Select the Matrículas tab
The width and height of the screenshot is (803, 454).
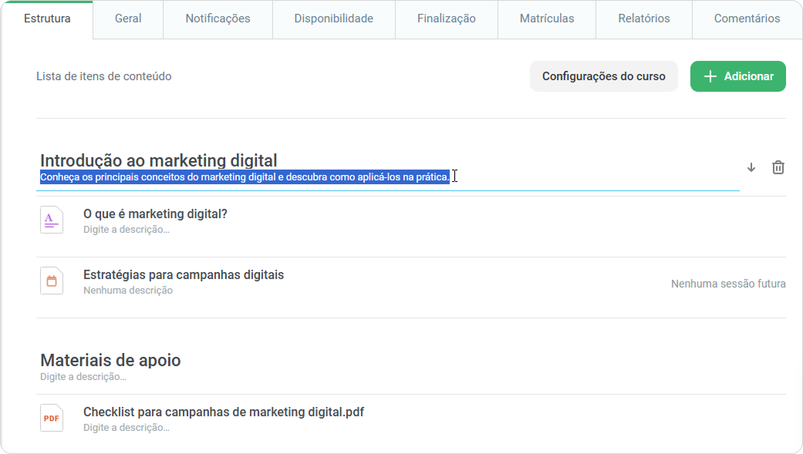(547, 19)
